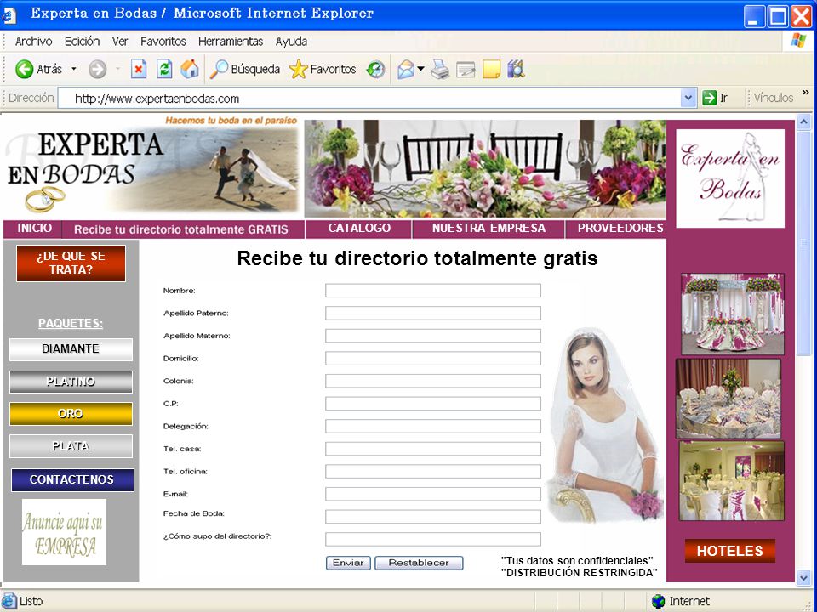Viewport: 817px width, 612px height.
Task: Select the PLATA package button
Action: [71, 446]
